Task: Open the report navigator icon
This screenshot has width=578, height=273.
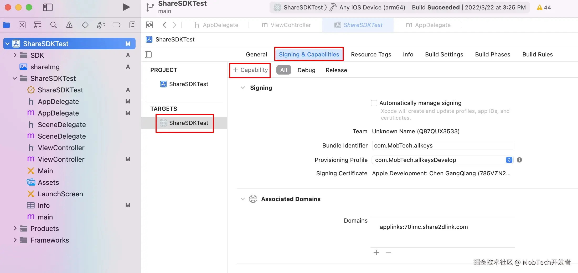Action: click(132, 25)
